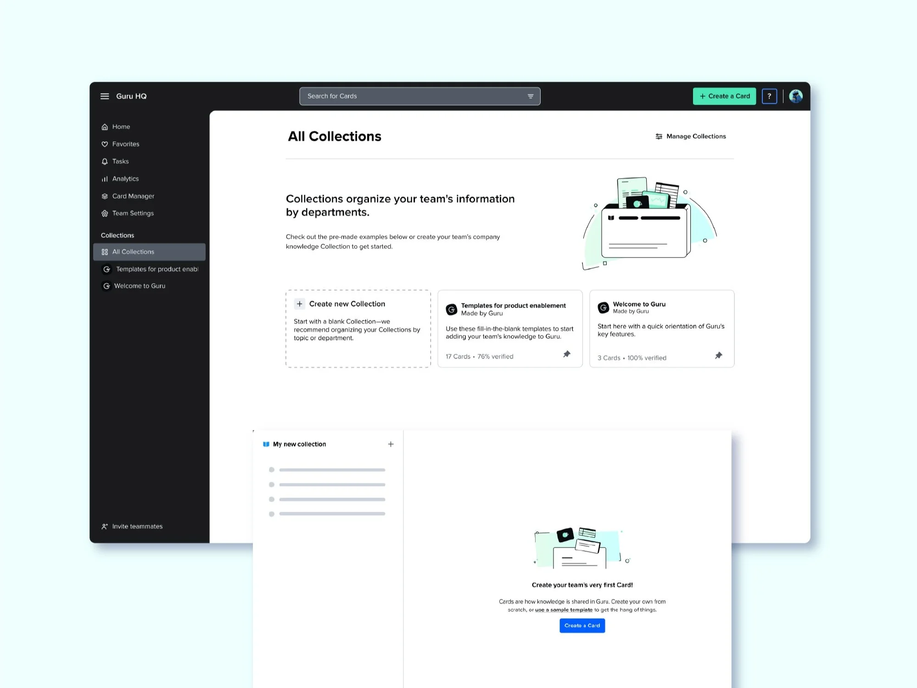Open the Card Manager

(133, 196)
